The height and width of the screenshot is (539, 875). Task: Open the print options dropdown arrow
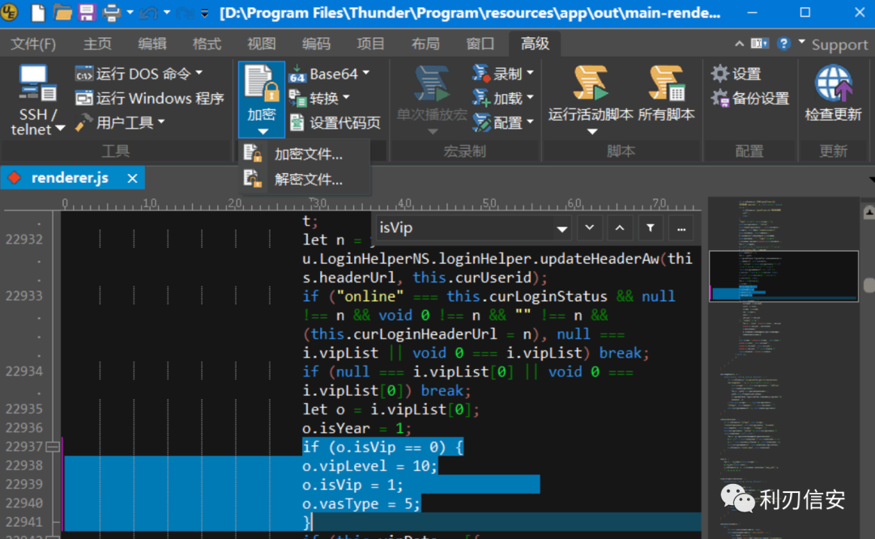point(130,11)
